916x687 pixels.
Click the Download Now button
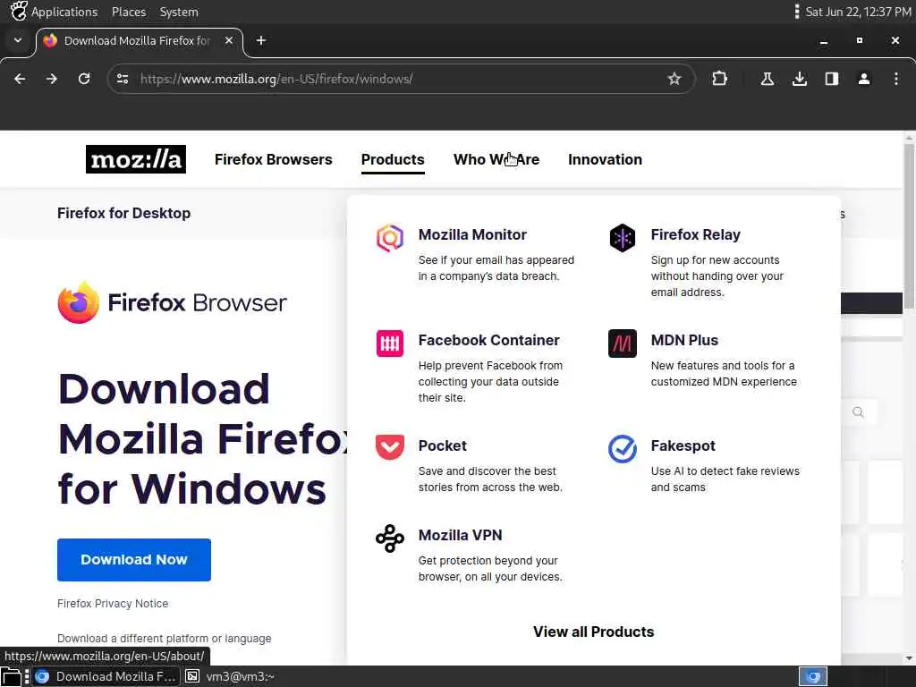point(134,560)
